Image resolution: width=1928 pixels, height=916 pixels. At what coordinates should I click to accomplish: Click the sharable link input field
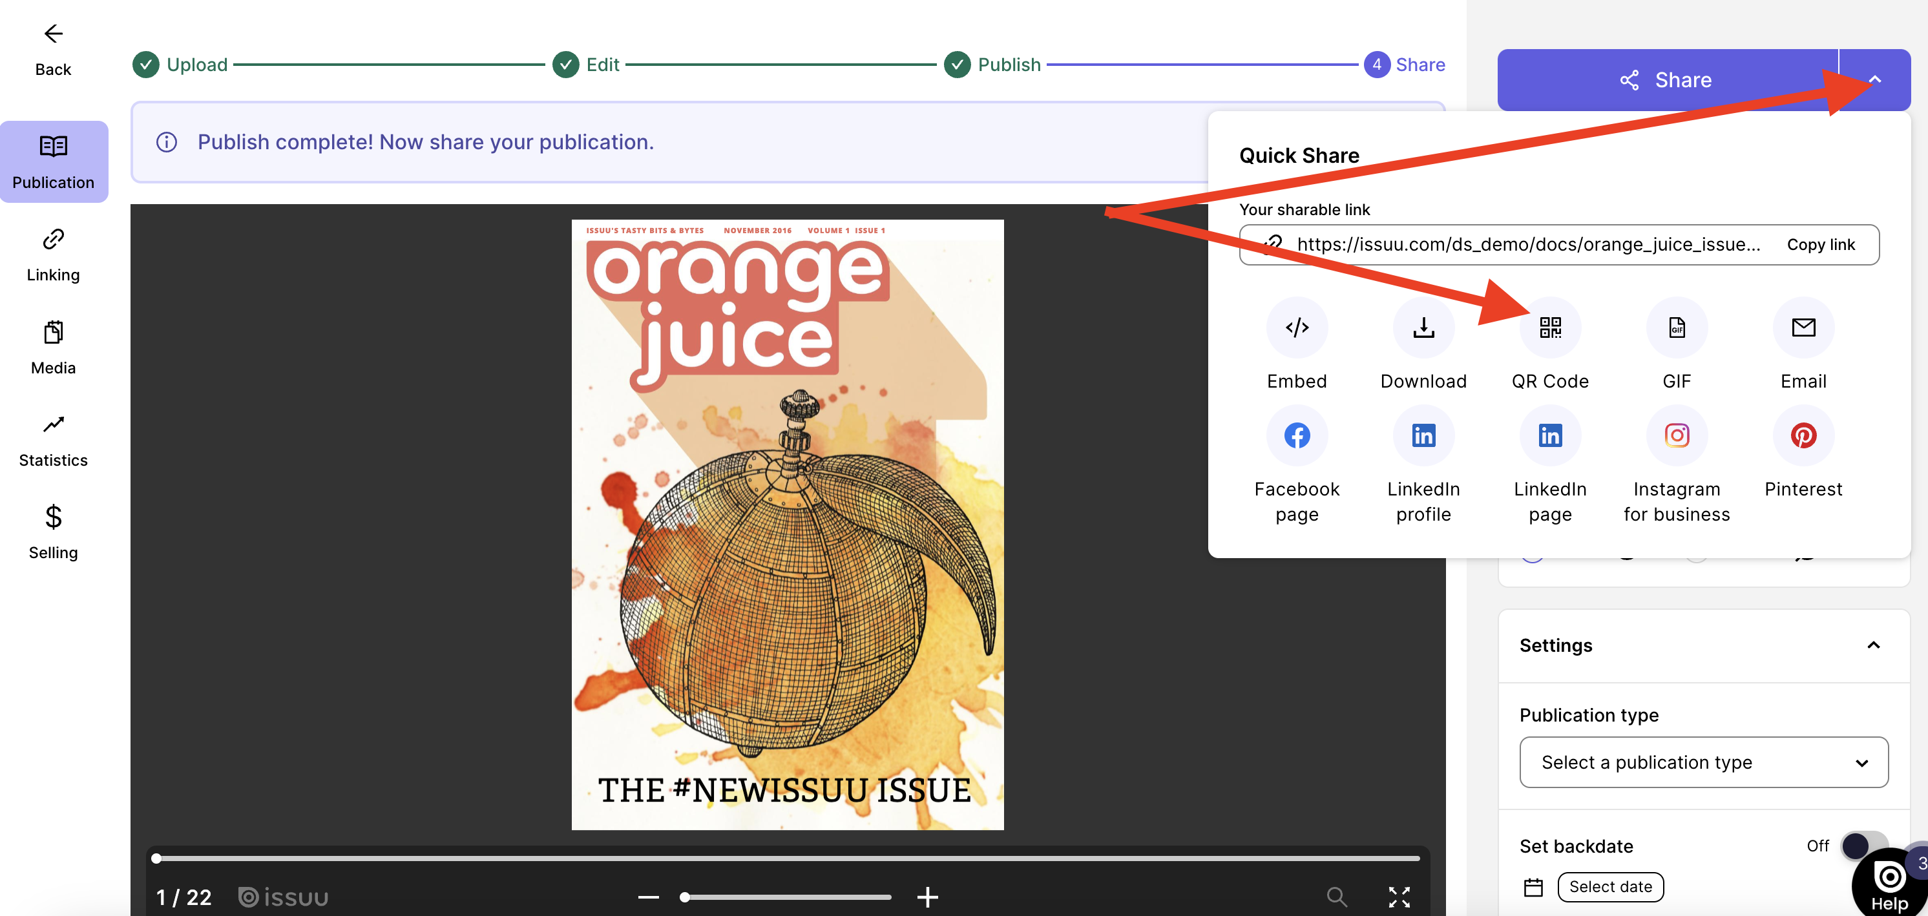1527,244
